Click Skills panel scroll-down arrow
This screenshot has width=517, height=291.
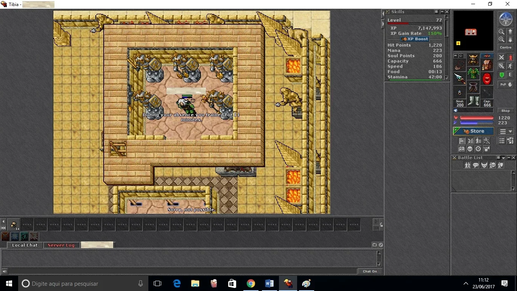coord(447,77)
